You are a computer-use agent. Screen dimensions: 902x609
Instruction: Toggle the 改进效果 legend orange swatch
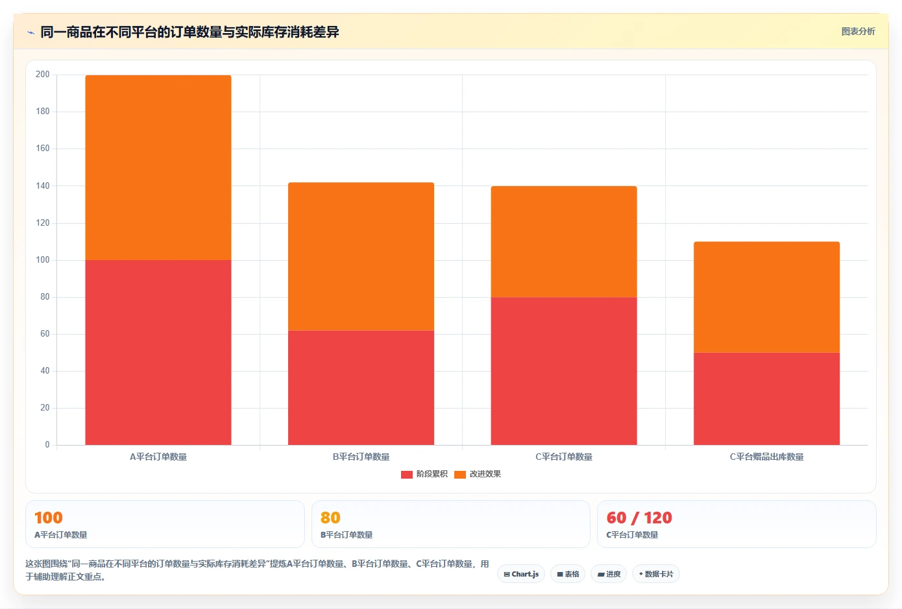(460, 474)
